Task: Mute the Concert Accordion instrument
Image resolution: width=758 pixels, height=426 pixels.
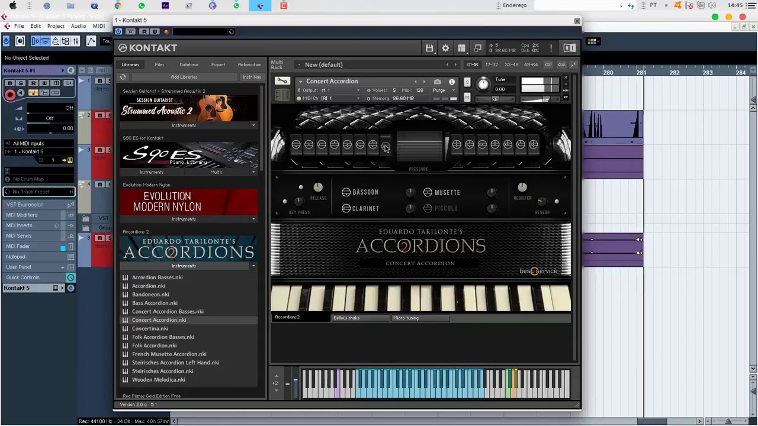Action: pyautogui.click(x=467, y=98)
